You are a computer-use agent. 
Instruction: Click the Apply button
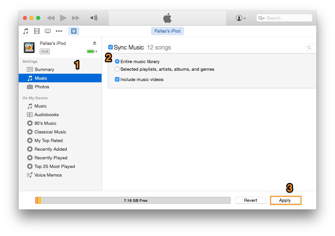285,200
